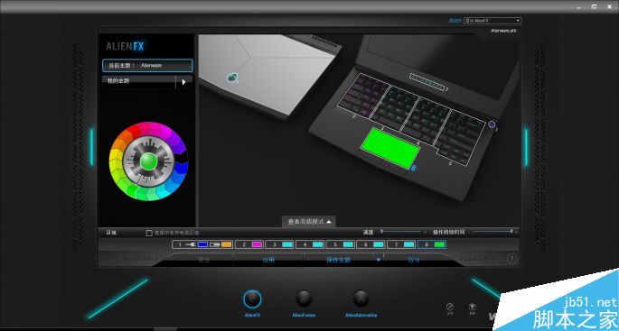Select the green touchpad zone 8
This screenshot has width=619, height=331.
(x=390, y=149)
